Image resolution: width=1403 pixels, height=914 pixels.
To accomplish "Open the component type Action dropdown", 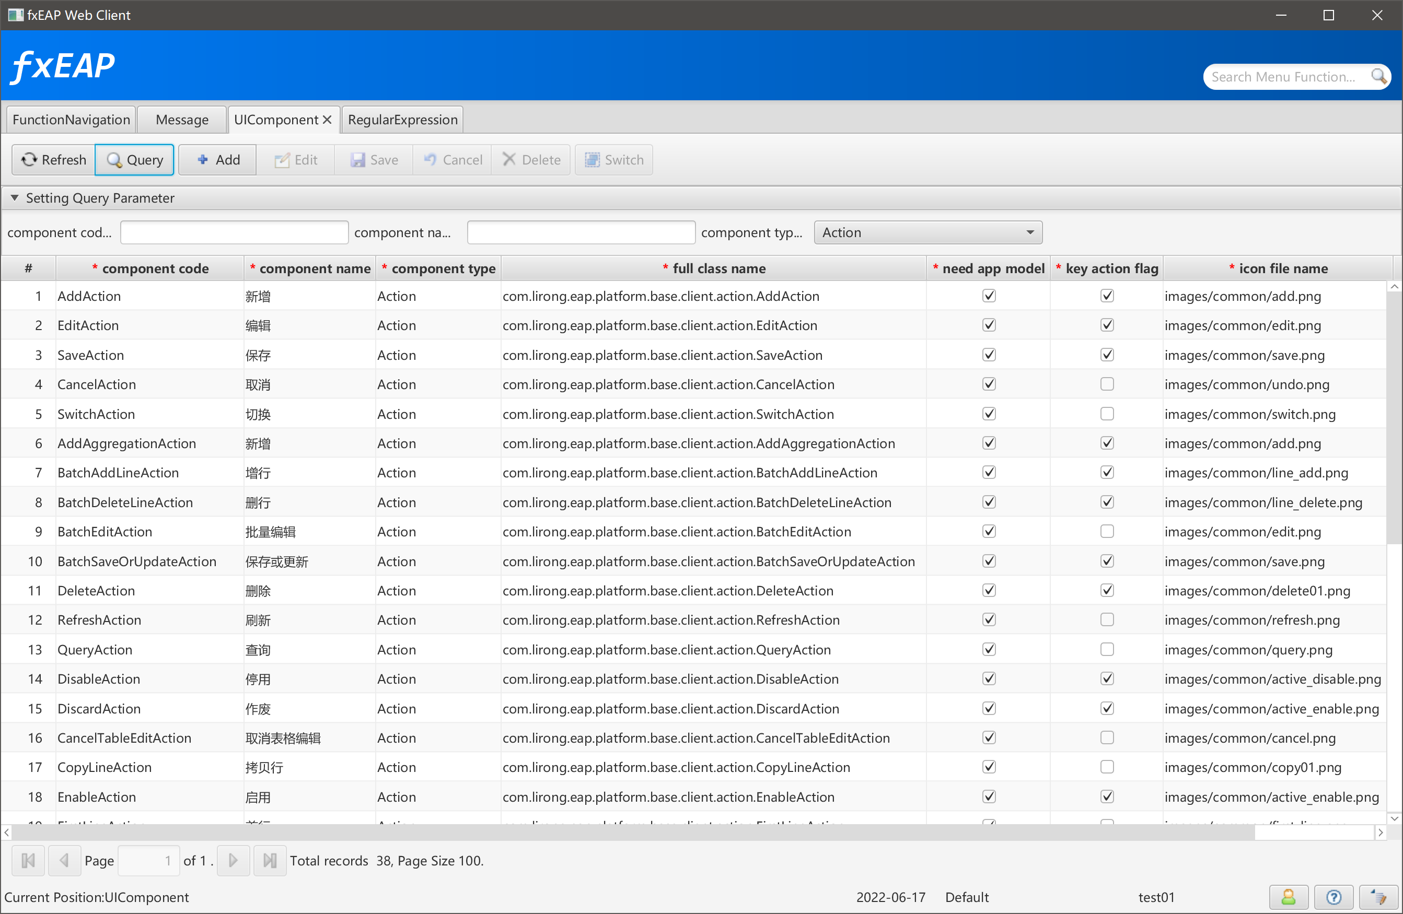I will tap(928, 232).
